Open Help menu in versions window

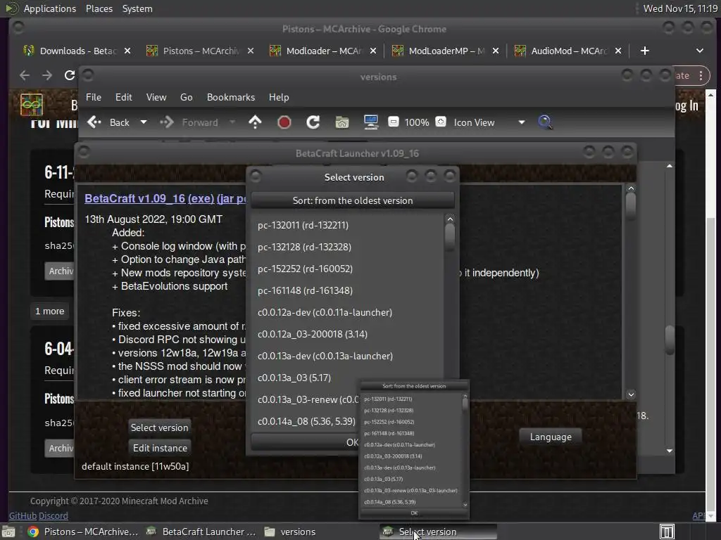coord(279,97)
